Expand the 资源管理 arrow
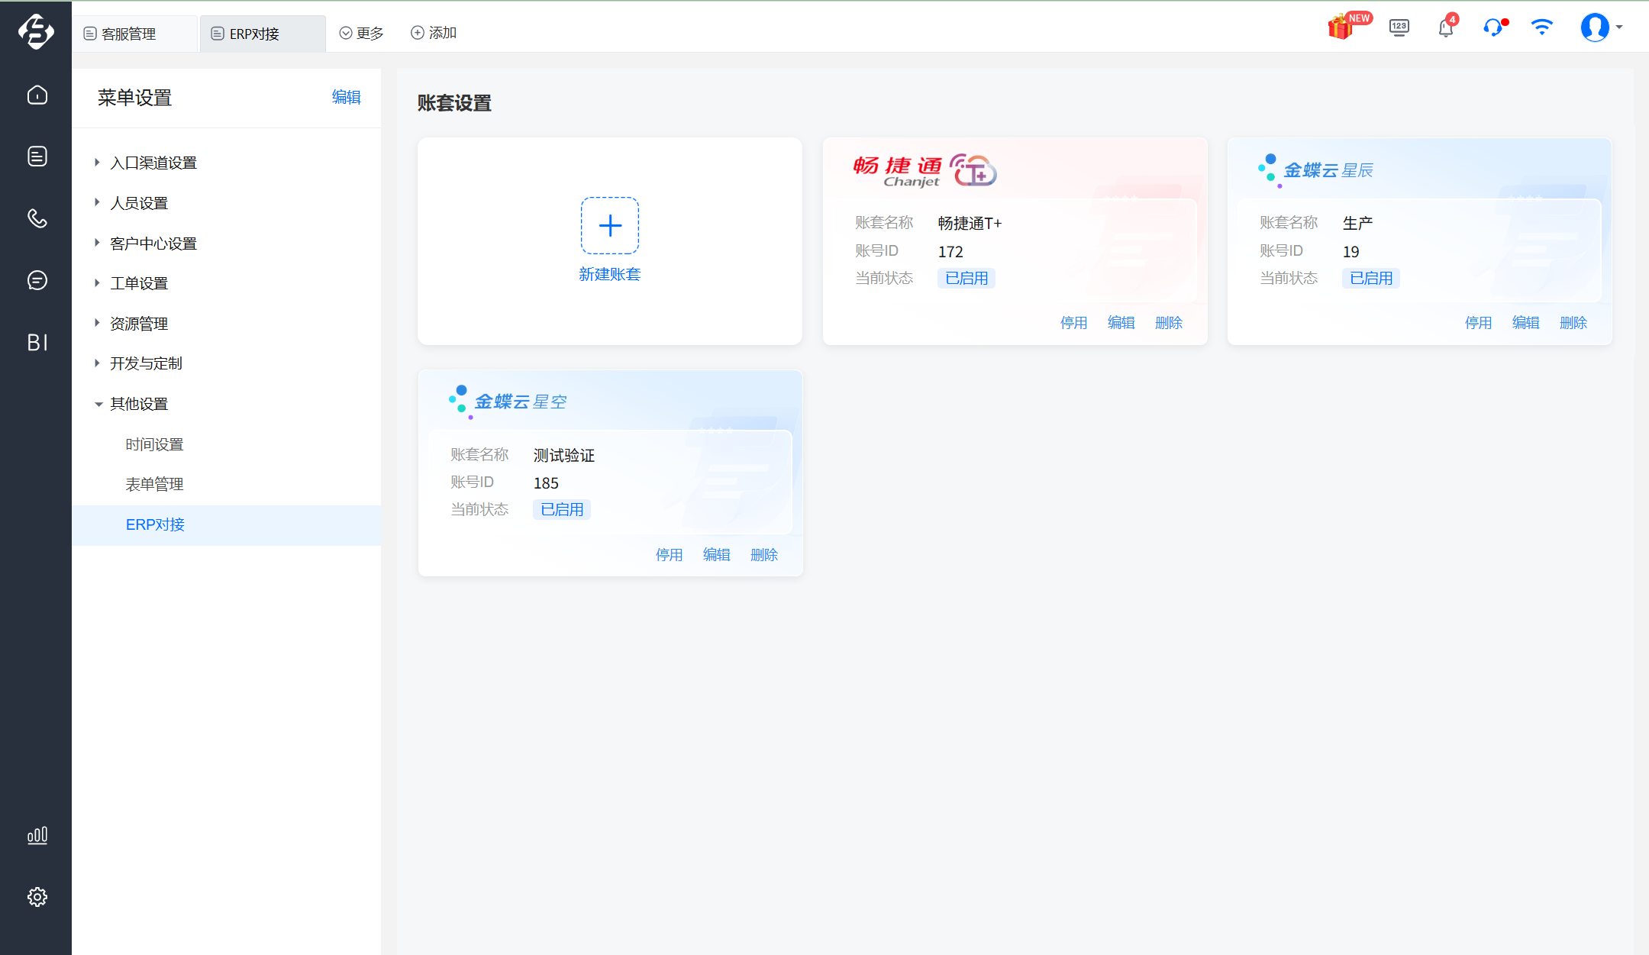This screenshot has width=1649, height=955. tap(97, 323)
